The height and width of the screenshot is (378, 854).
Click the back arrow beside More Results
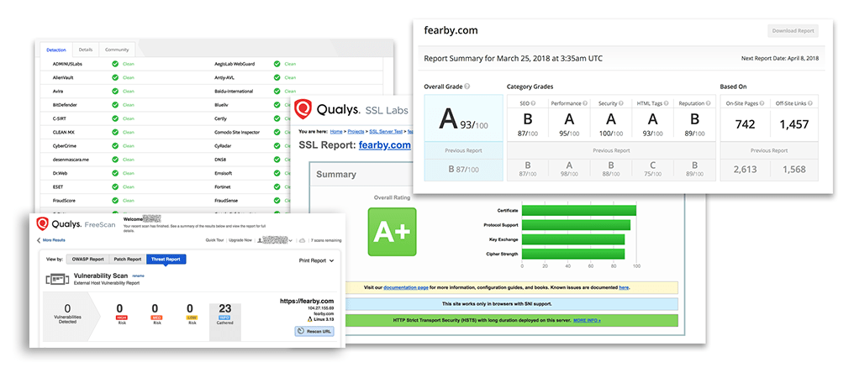39,240
